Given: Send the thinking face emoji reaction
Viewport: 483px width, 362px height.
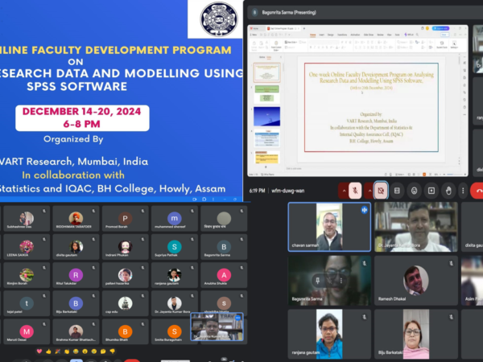Looking at the screenshot, I should (x=103, y=351).
